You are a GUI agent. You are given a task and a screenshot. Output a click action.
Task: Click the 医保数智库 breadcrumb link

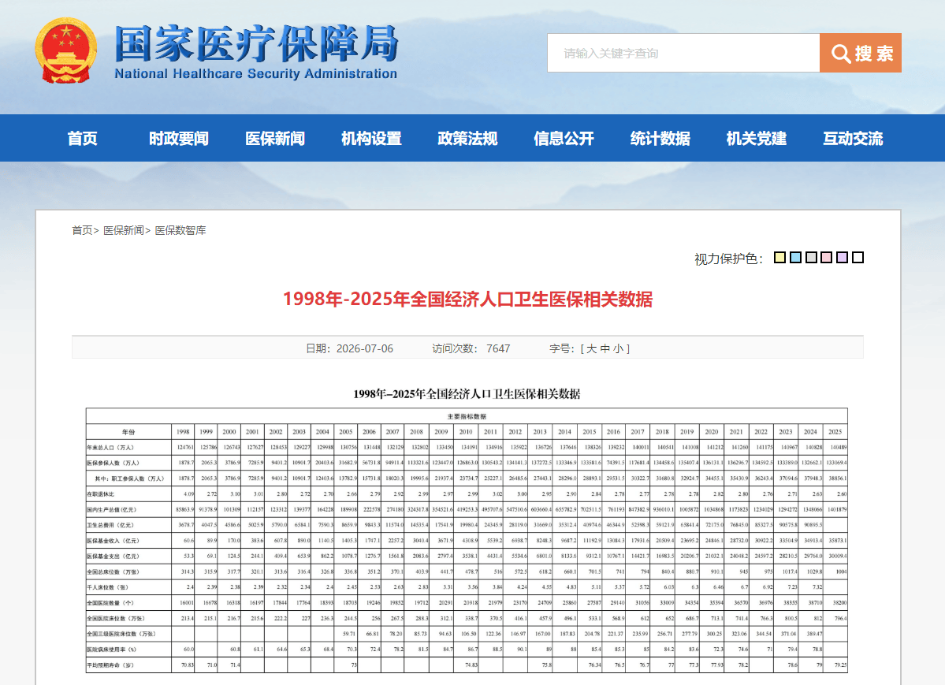[x=180, y=230]
